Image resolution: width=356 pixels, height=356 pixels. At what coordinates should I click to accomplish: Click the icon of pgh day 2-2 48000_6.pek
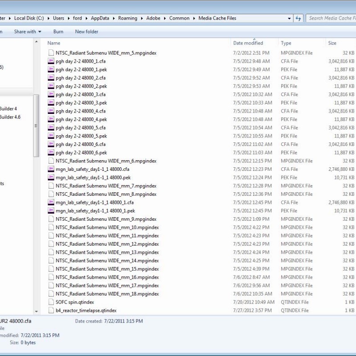51,153
